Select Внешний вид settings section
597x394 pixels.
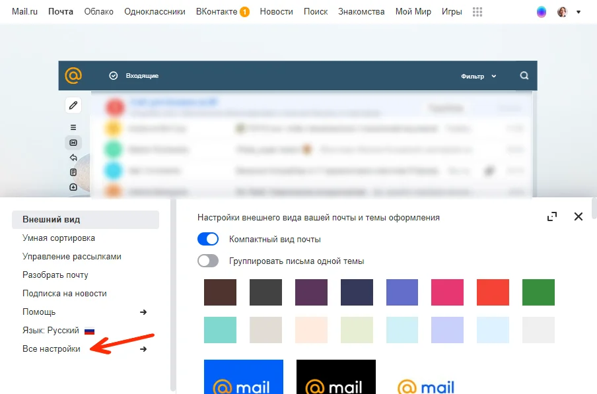point(85,219)
